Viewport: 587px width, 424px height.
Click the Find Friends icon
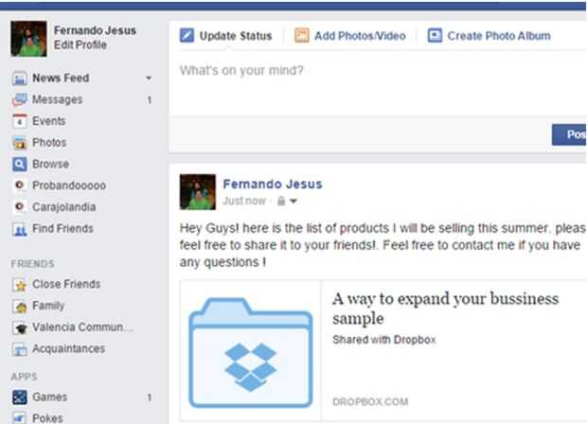(19, 229)
